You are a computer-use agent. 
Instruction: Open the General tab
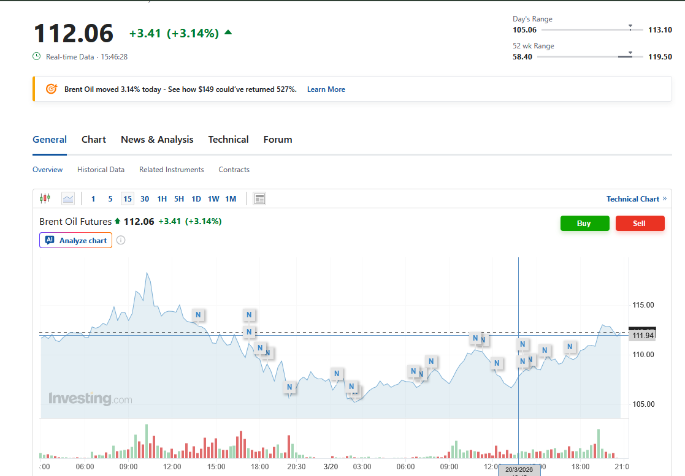pyautogui.click(x=50, y=140)
